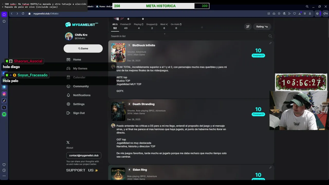329x185 pixels.
Task: Click the MYGAMELIST logo
Action: pos(81,25)
